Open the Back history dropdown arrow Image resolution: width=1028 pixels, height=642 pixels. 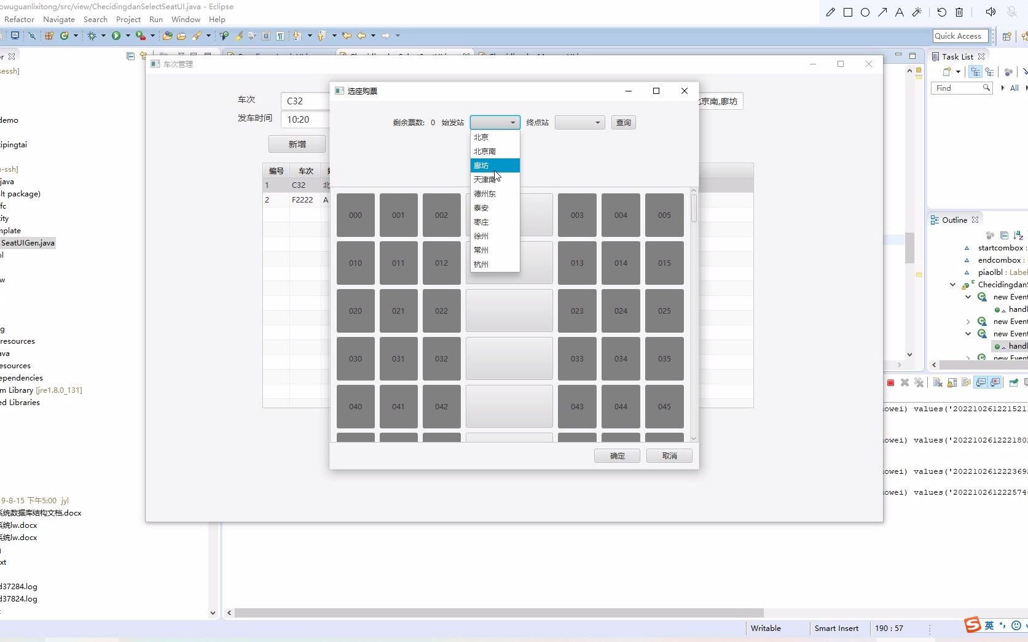(373, 36)
